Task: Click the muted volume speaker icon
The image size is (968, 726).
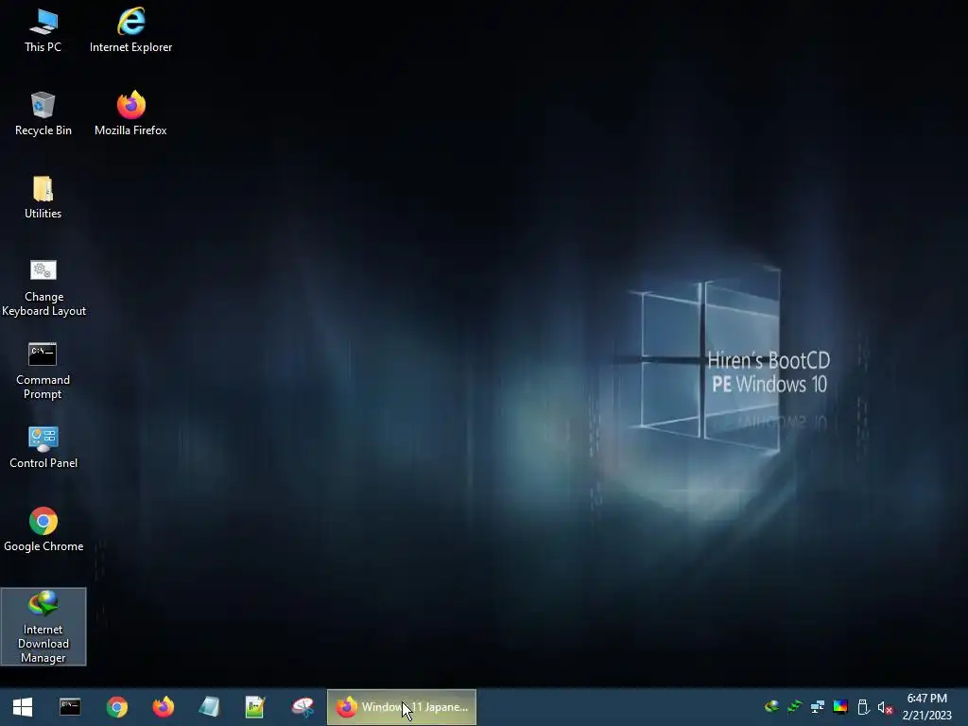Action: [x=885, y=707]
